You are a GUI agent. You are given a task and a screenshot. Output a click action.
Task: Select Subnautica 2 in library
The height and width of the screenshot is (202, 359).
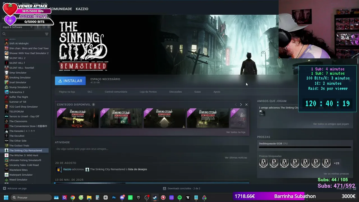17,92
